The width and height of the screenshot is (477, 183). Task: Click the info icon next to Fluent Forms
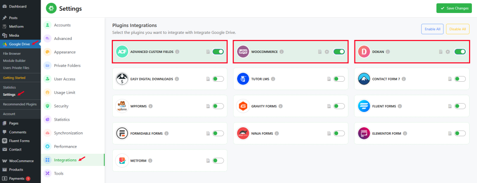(400, 106)
